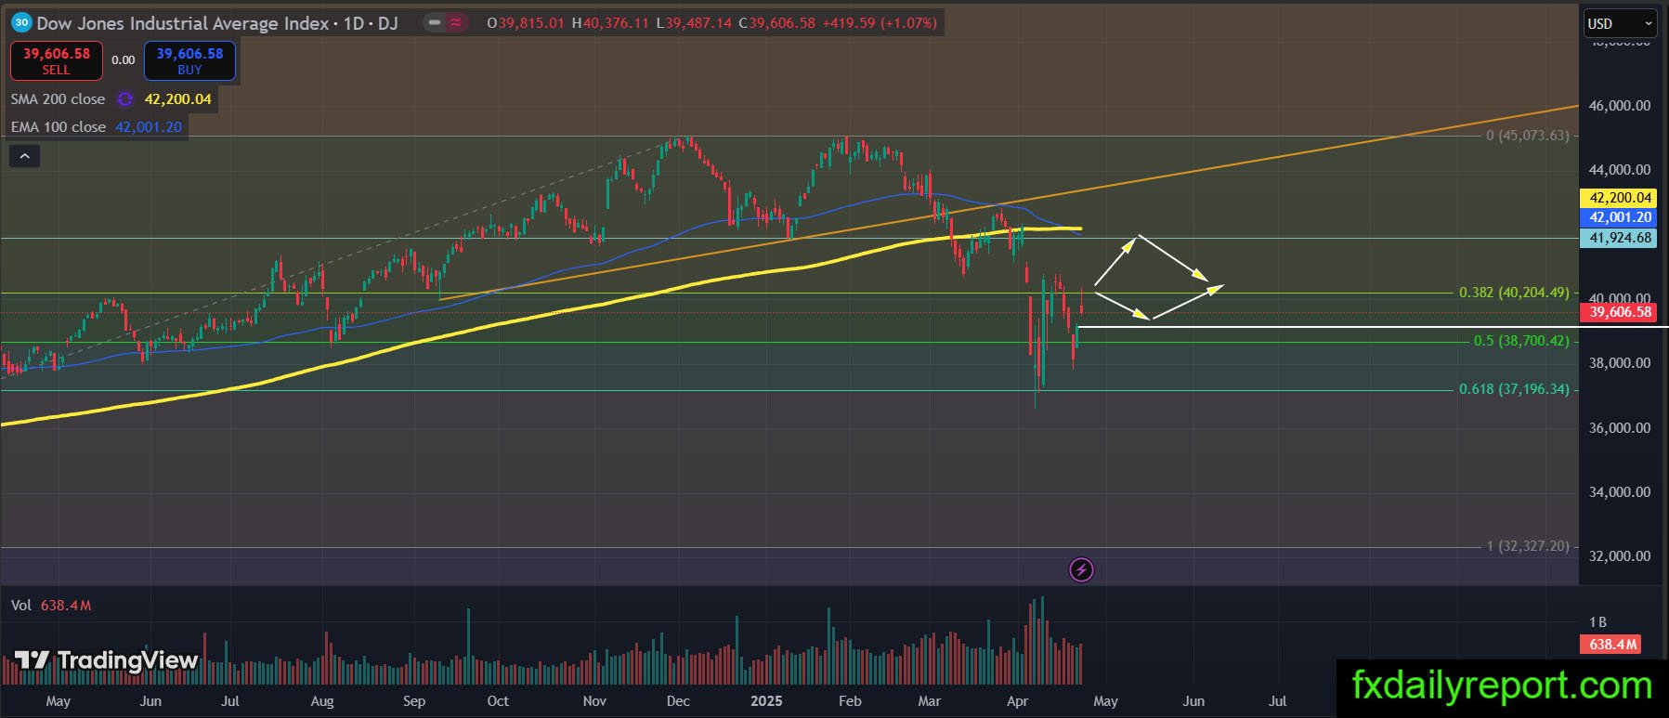The width and height of the screenshot is (1669, 718).
Task: Click the Oct label on time axis
Action: click(x=498, y=701)
